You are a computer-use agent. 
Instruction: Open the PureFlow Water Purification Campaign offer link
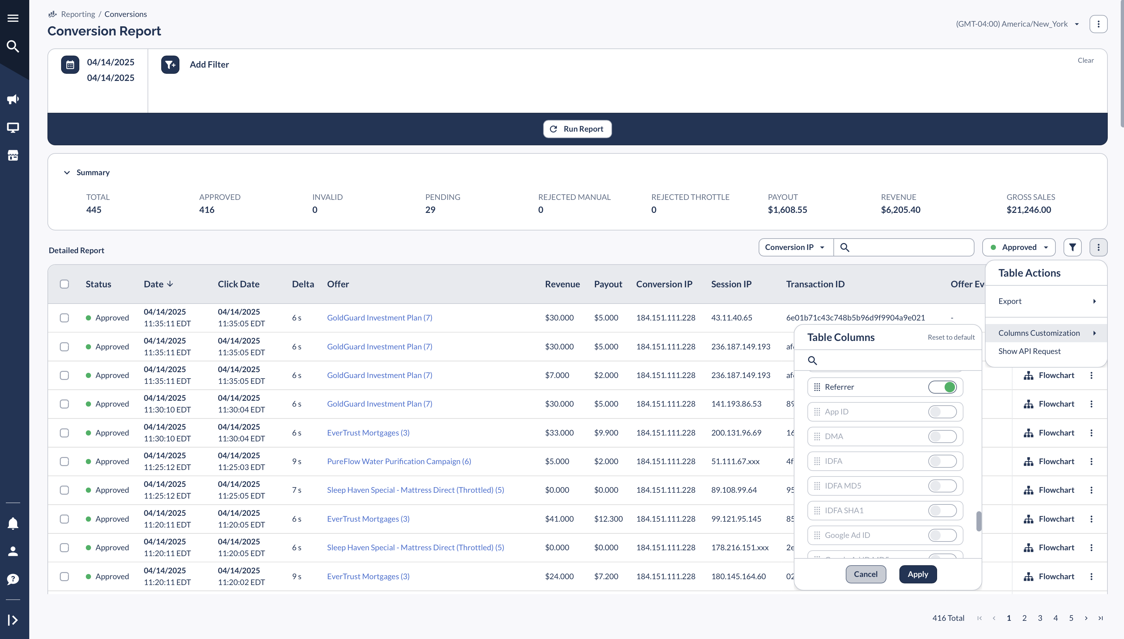(399, 461)
